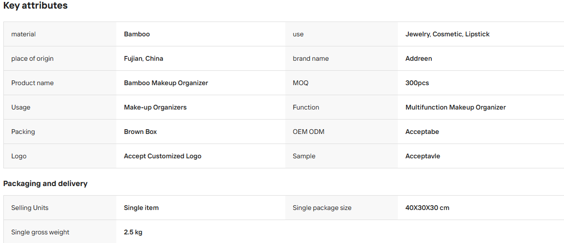Click the Accept Customized Logo value
This screenshot has height=243, width=564.
pyautogui.click(x=163, y=156)
